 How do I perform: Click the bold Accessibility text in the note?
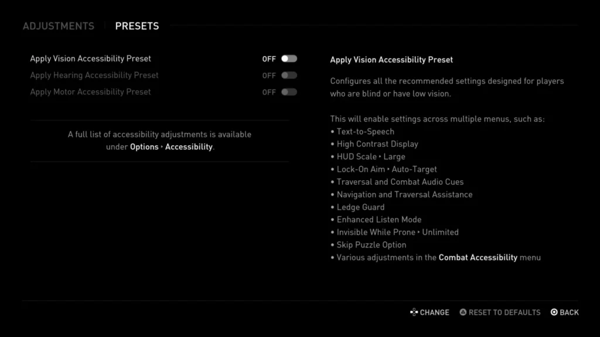coord(189,147)
